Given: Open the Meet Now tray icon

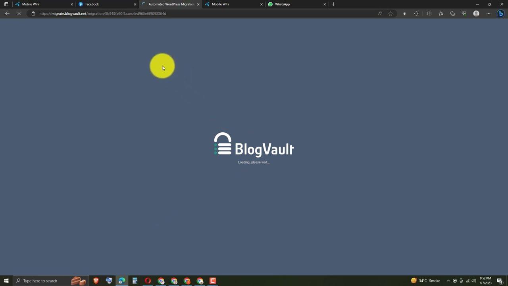Looking at the screenshot, I should click(x=461, y=281).
